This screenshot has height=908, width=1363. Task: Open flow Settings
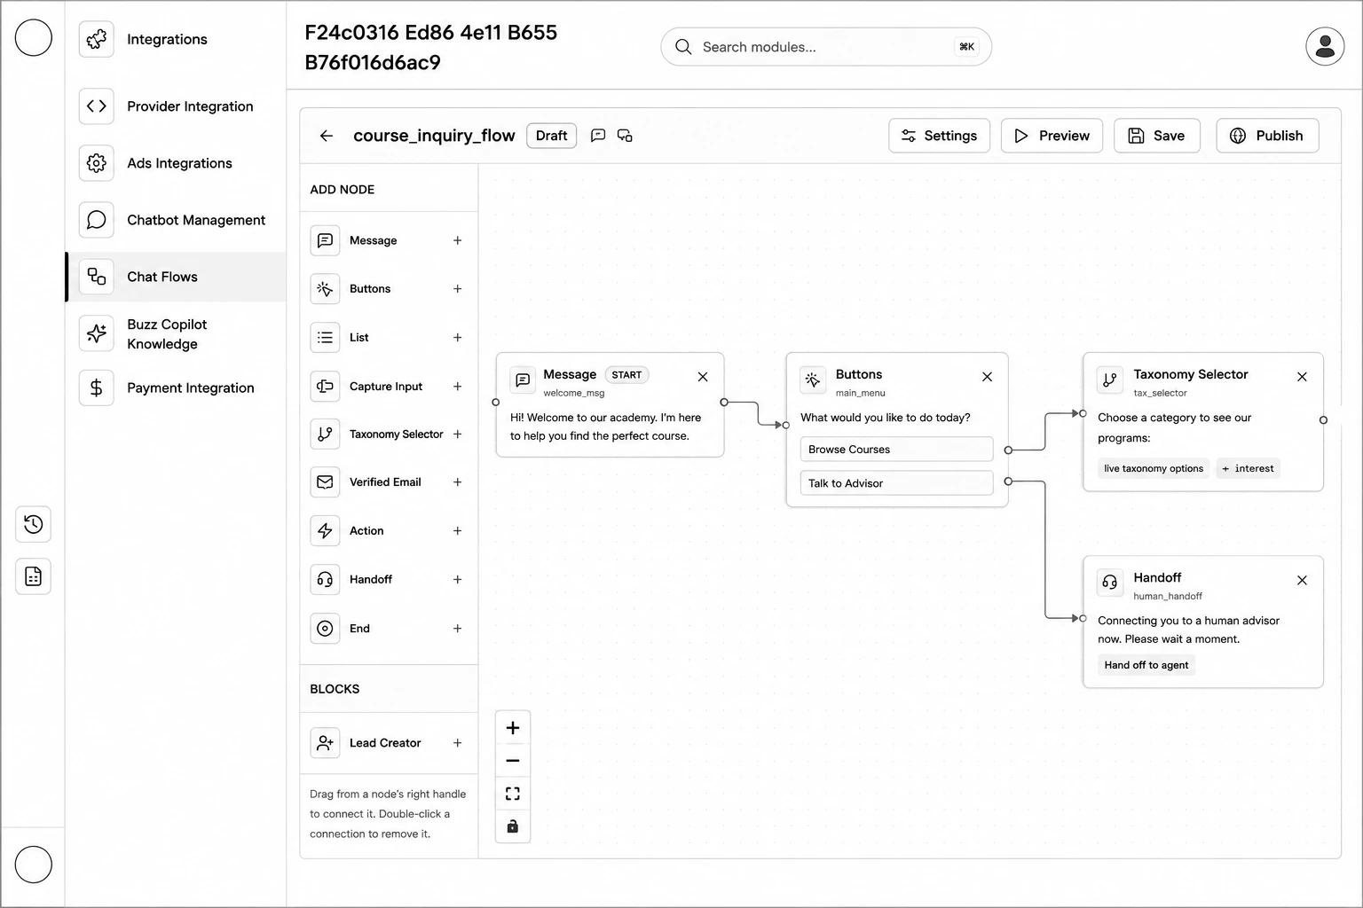pos(939,136)
